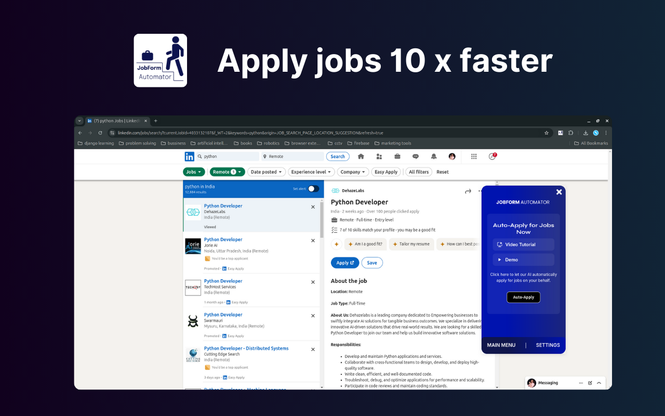
Task: Toggle the Easy Apply filter
Action: click(386, 172)
